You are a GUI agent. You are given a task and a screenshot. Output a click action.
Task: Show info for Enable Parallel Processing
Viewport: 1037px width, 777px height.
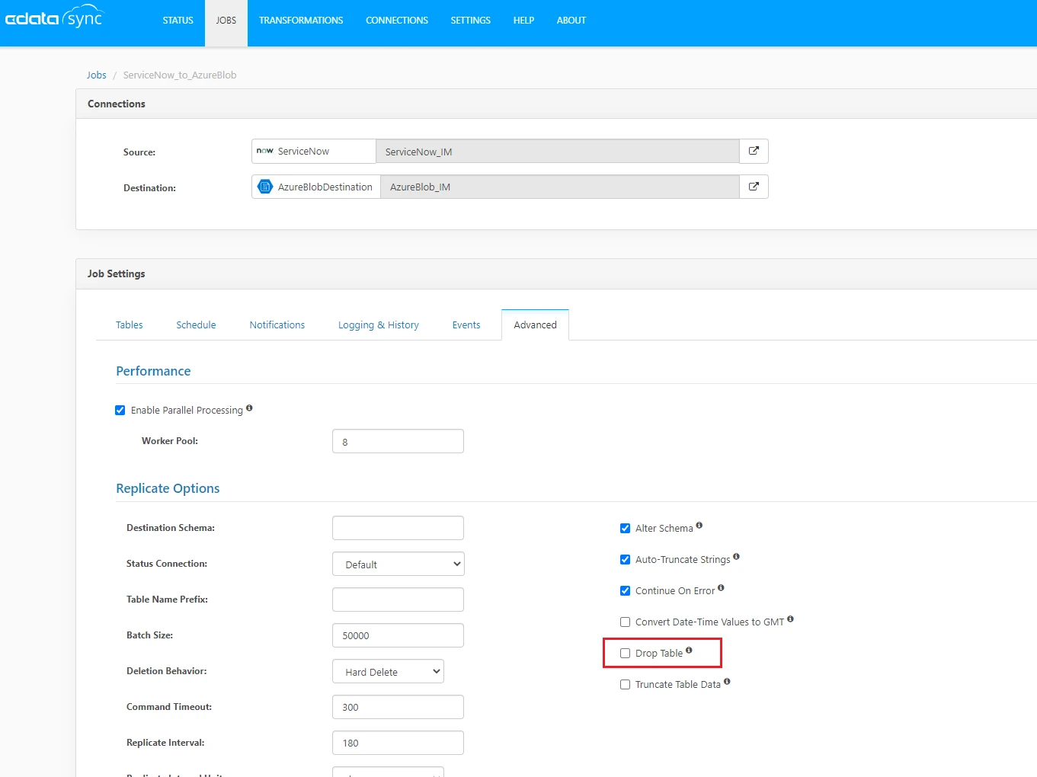pos(249,408)
